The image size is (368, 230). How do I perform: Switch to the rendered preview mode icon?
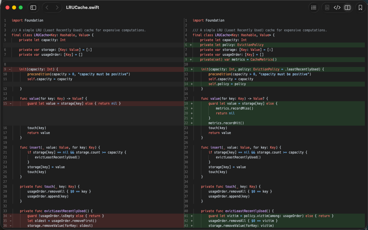[327, 7]
